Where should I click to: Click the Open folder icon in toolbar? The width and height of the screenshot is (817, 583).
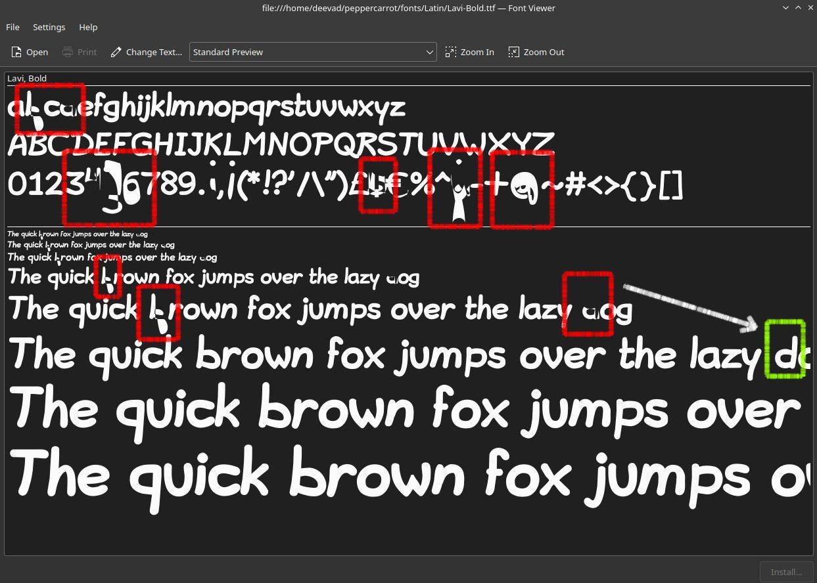click(x=17, y=52)
